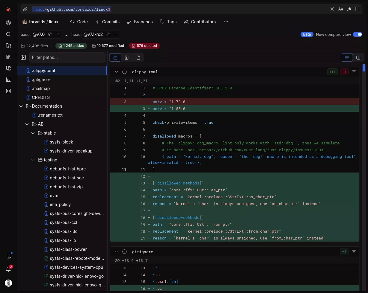The image size is (368, 293).
Task: Select the second diff file view icon
Action: pos(127,57)
